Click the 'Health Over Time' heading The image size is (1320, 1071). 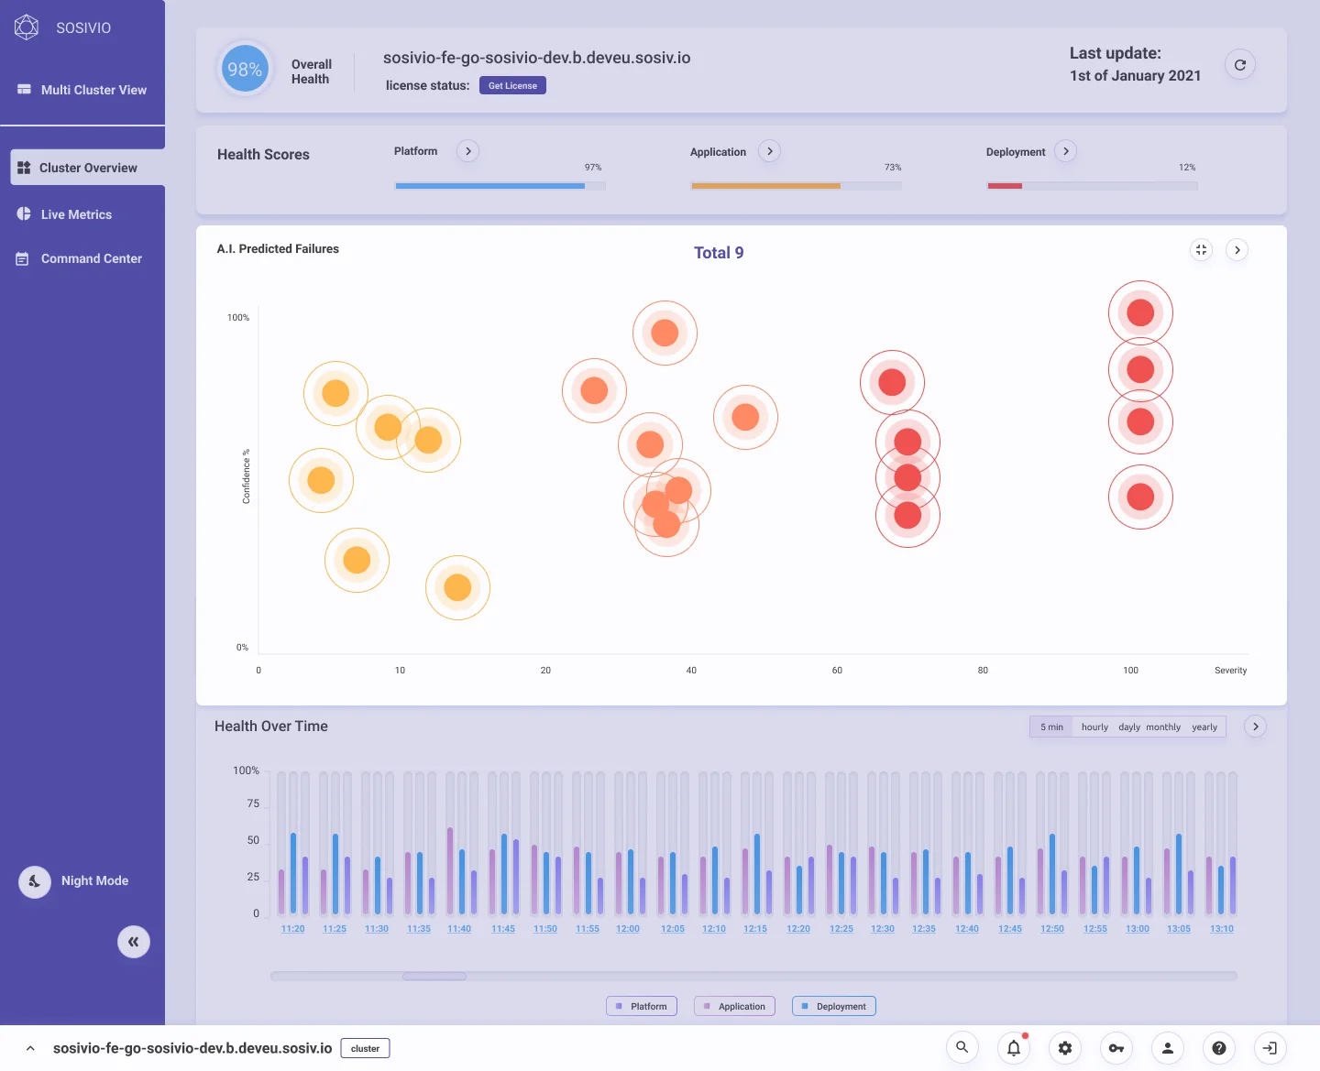tap(271, 727)
